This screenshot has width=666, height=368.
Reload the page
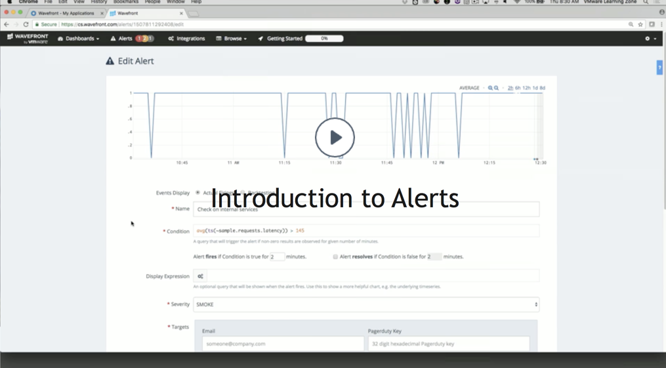26,25
